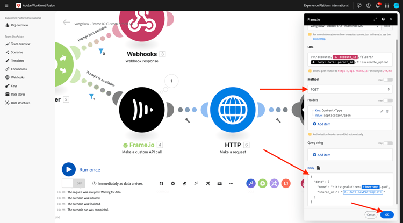Open the notifications bell
403x223 pixels.
[378, 5]
